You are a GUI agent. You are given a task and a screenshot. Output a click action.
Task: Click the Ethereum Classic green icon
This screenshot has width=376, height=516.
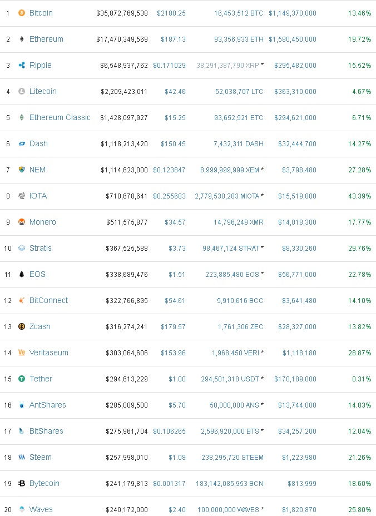pyautogui.click(x=22, y=117)
